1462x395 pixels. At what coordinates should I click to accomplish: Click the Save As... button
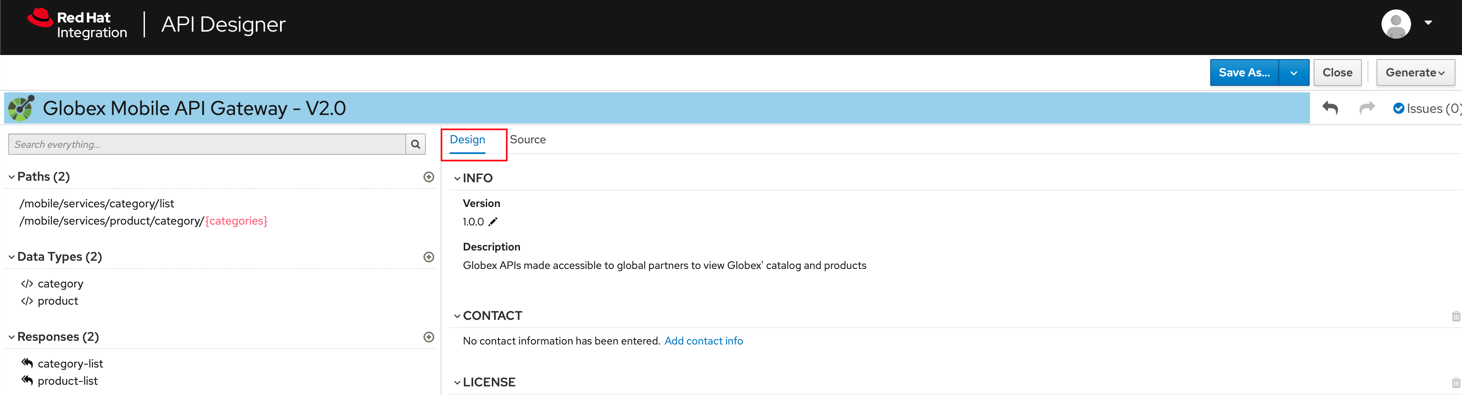1244,73
